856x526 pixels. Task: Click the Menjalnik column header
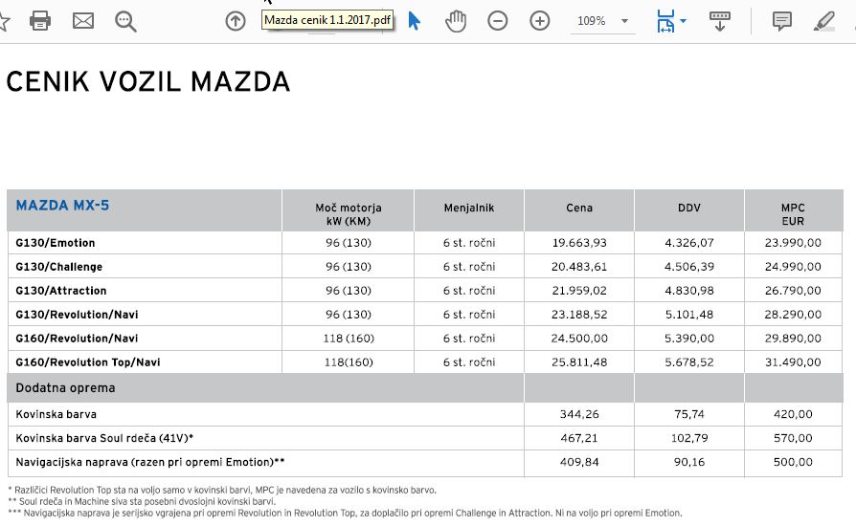[469, 208]
